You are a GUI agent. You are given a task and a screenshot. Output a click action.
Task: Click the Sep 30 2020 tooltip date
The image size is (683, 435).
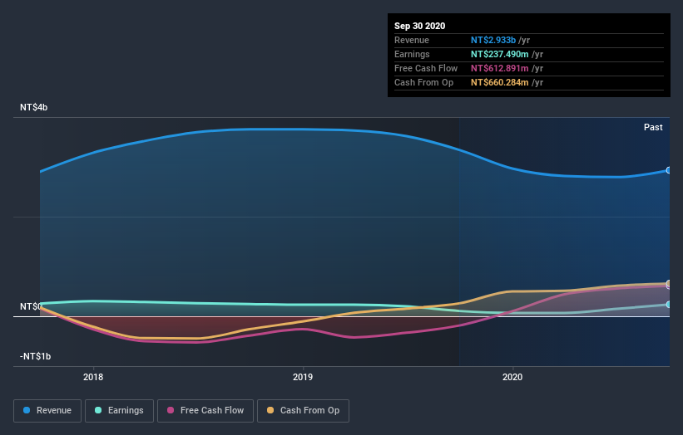419,26
